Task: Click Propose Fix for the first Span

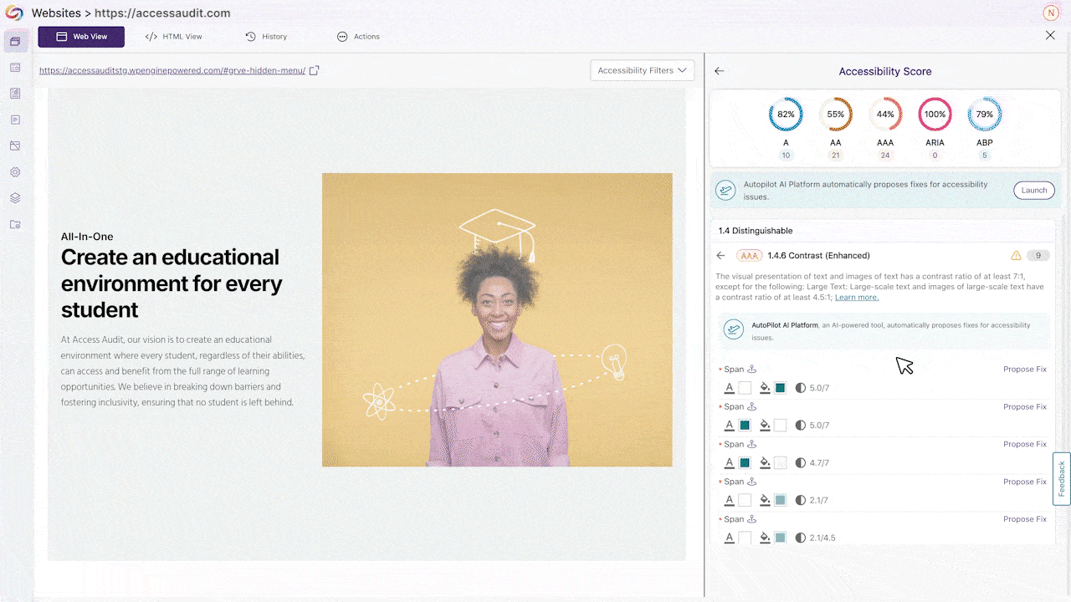Action: pyautogui.click(x=1024, y=370)
